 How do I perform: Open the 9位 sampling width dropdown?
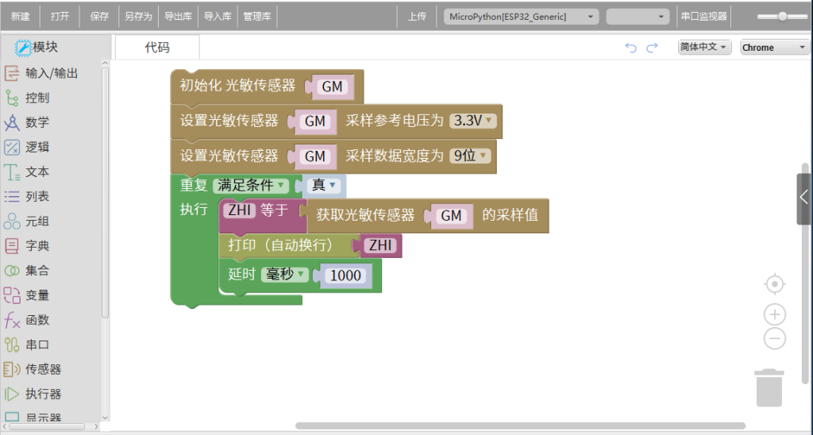pyautogui.click(x=470, y=156)
